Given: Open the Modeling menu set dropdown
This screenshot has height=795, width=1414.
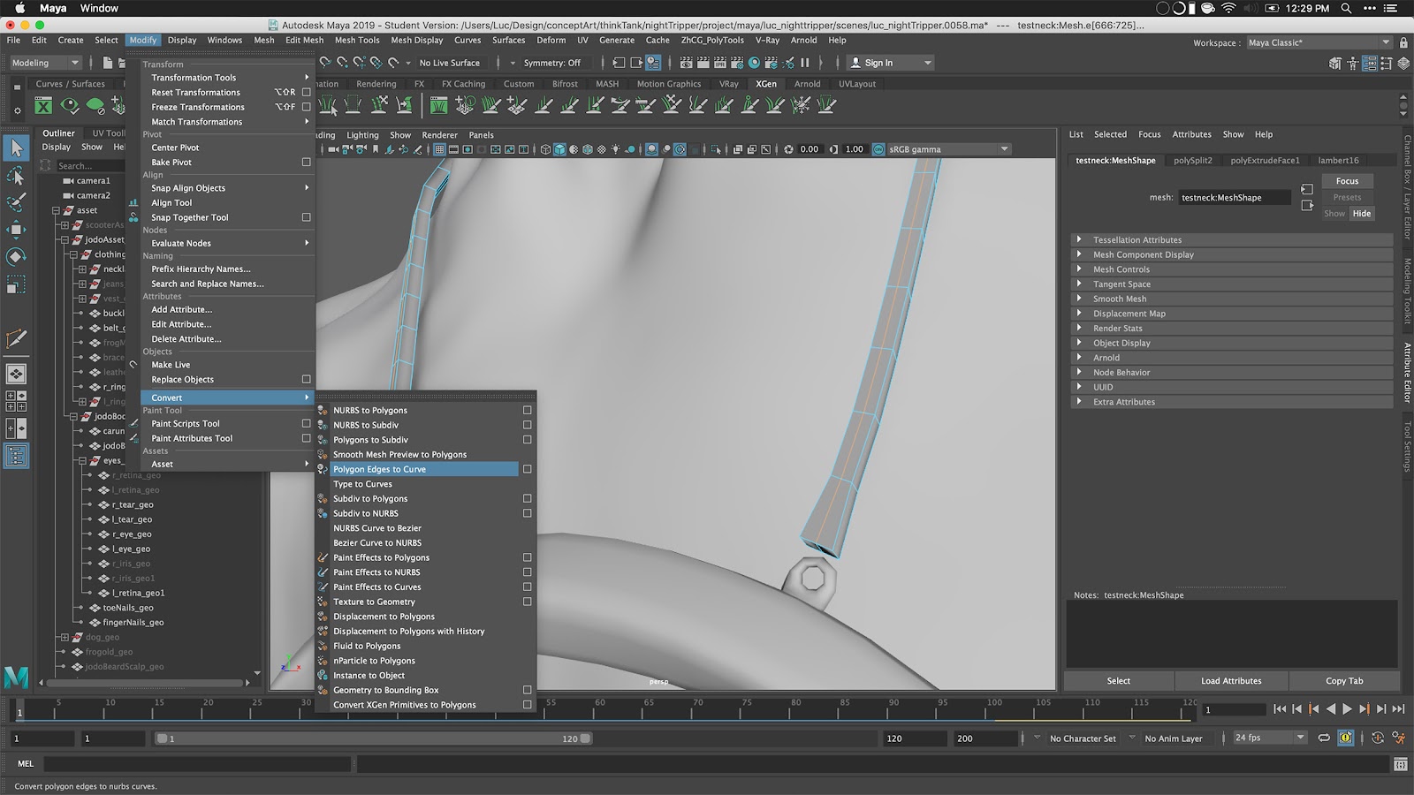Looking at the screenshot, I should pos(46,63).
